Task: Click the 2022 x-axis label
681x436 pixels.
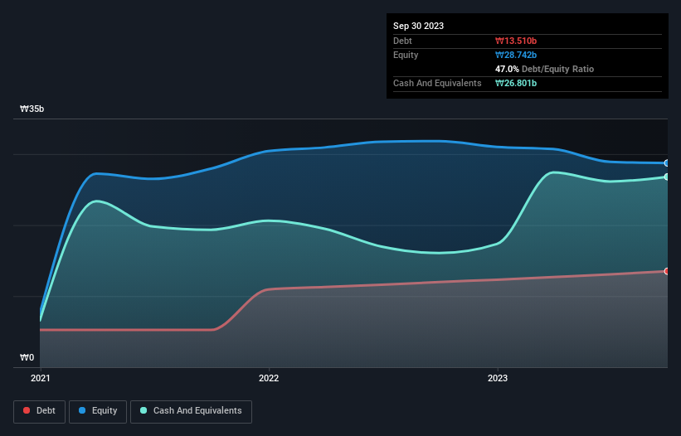Action: click(x=269, y=378)
